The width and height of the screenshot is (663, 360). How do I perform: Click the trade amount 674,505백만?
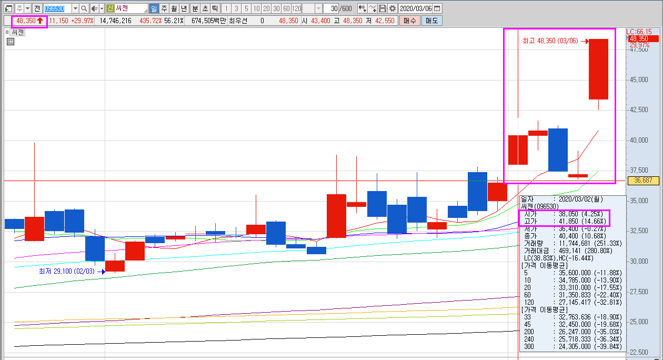209,21
